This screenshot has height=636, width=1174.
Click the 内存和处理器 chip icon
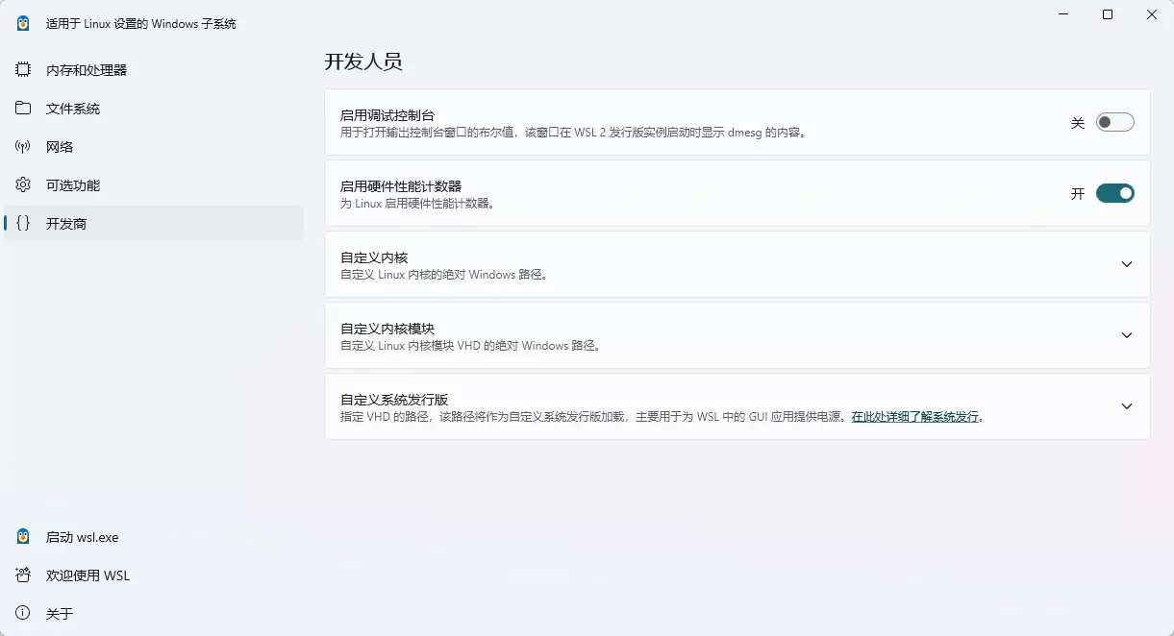23,70
